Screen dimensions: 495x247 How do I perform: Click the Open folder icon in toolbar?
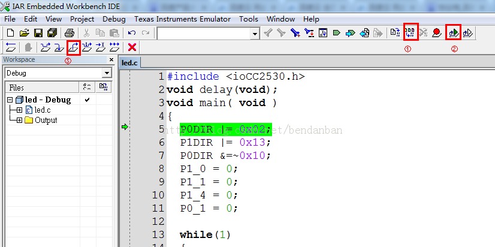point(25,33)
